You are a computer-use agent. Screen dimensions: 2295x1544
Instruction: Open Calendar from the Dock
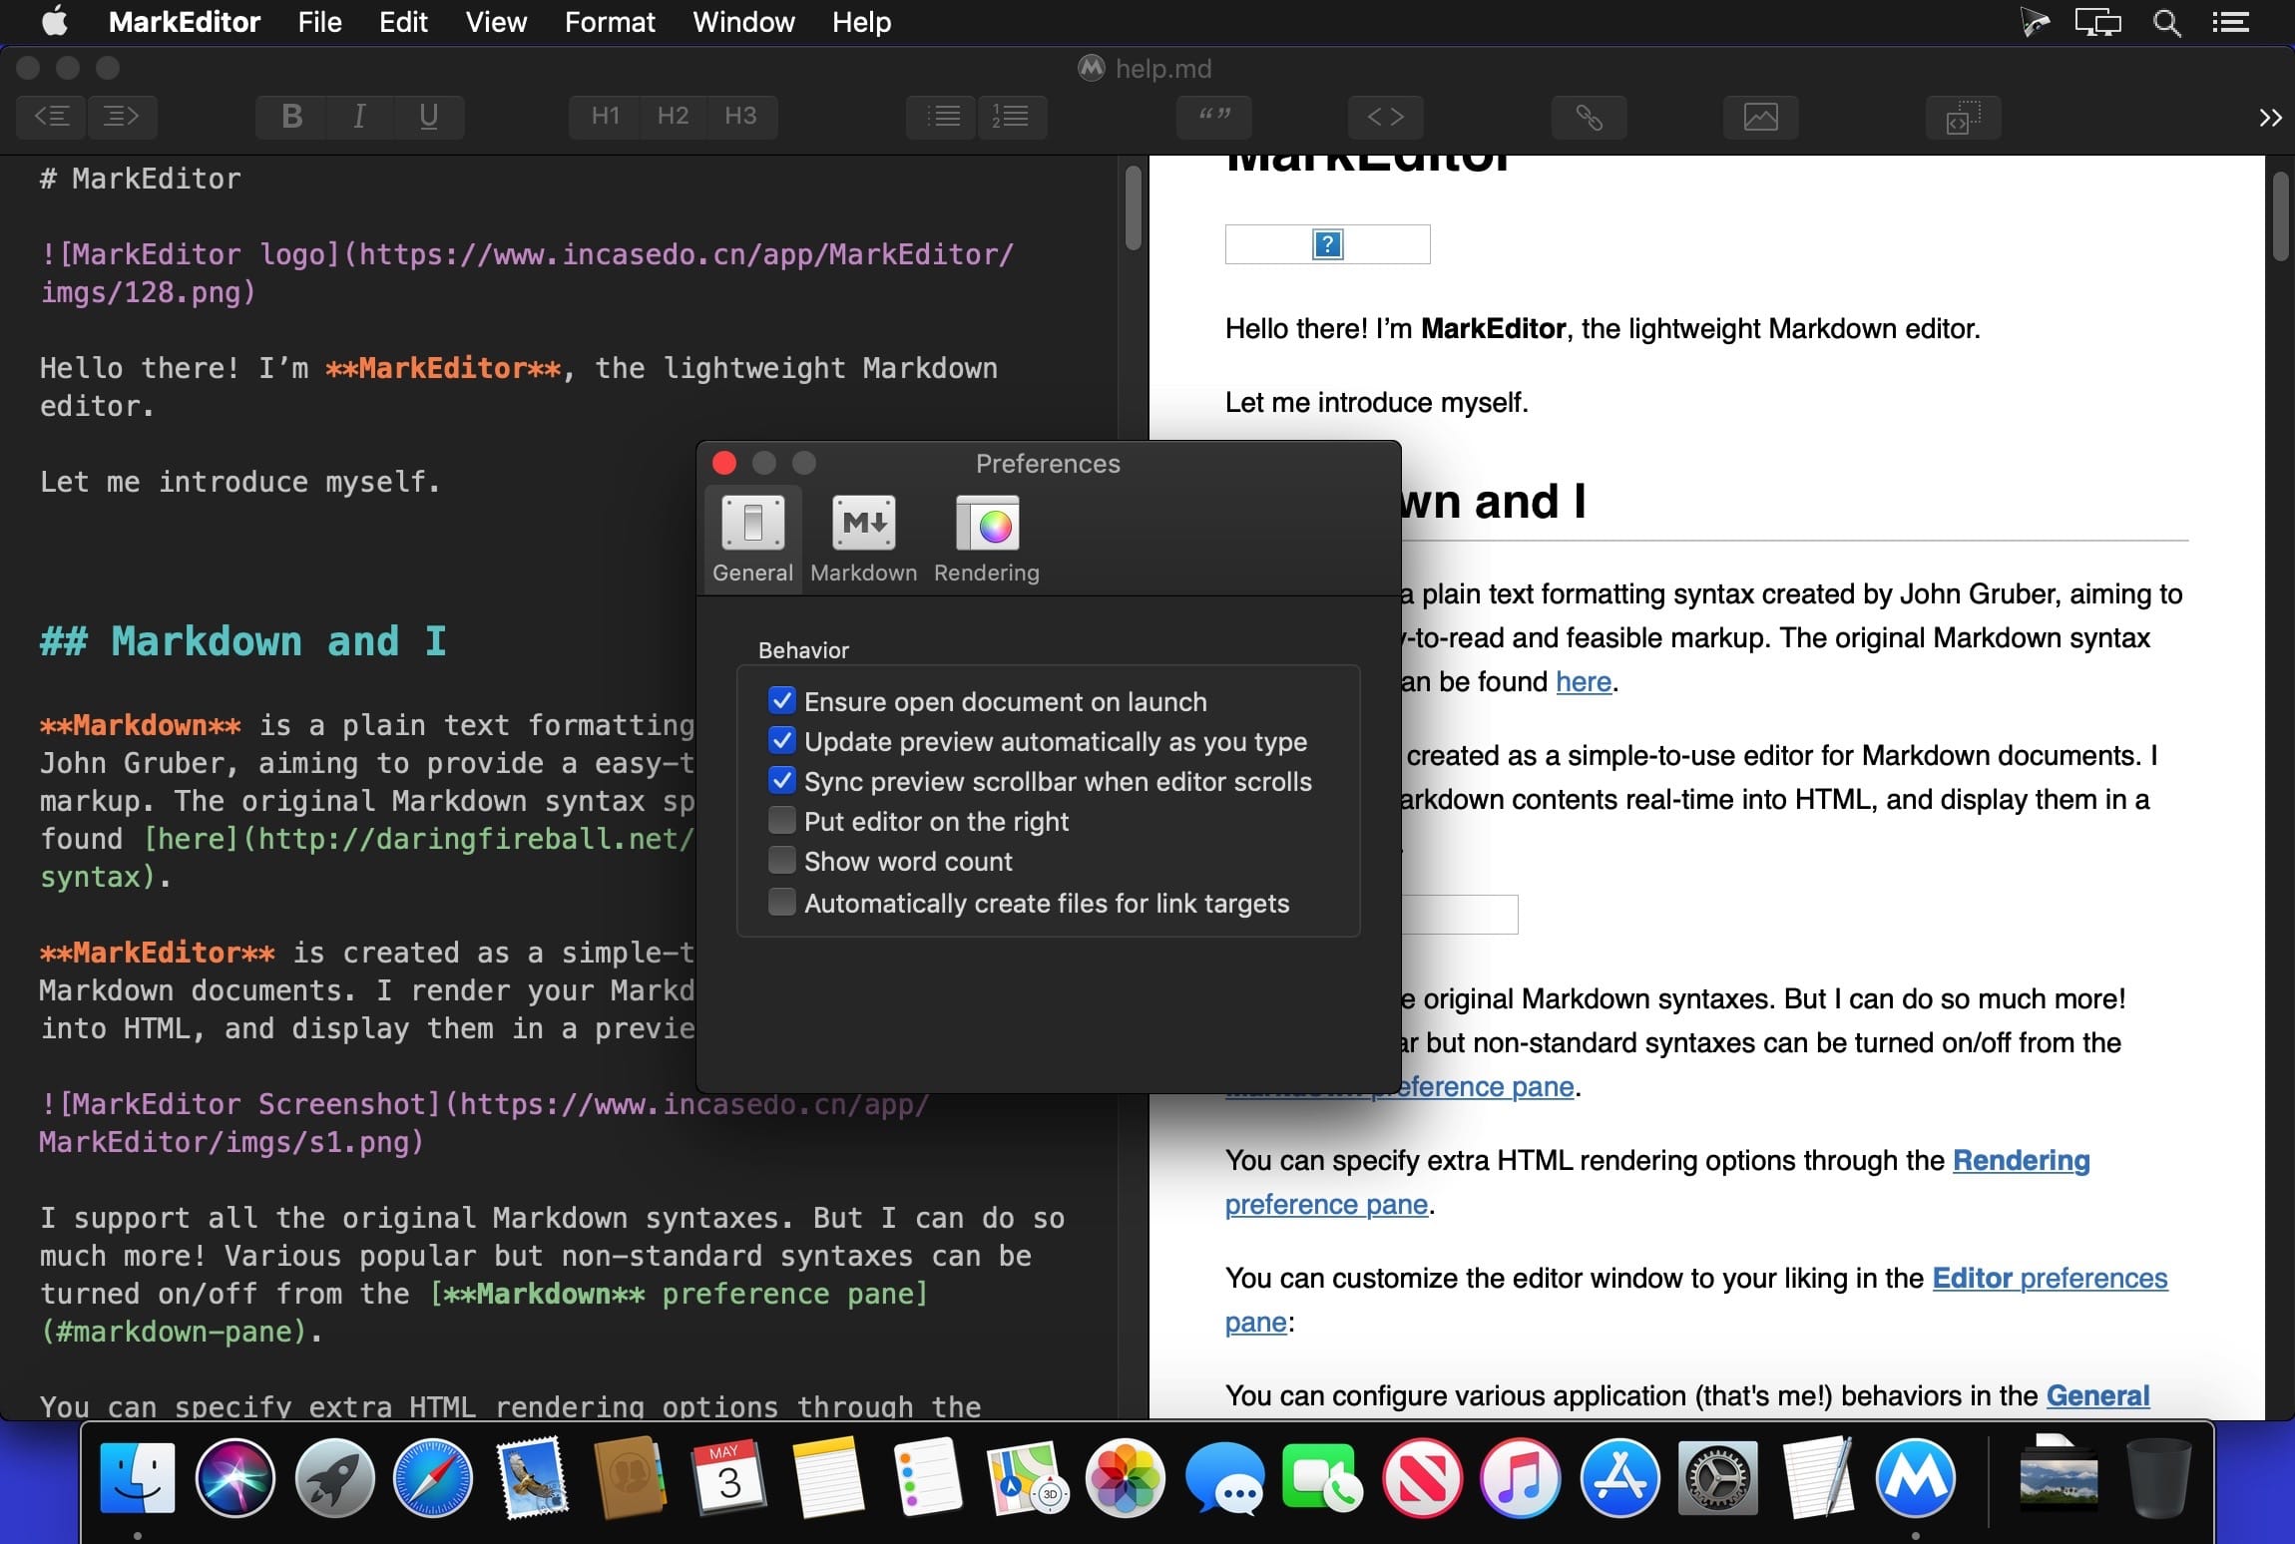[x=729, y=1478]
